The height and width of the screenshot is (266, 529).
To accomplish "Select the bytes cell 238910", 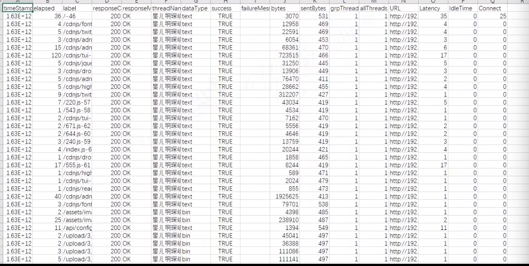I will [285, 220].
